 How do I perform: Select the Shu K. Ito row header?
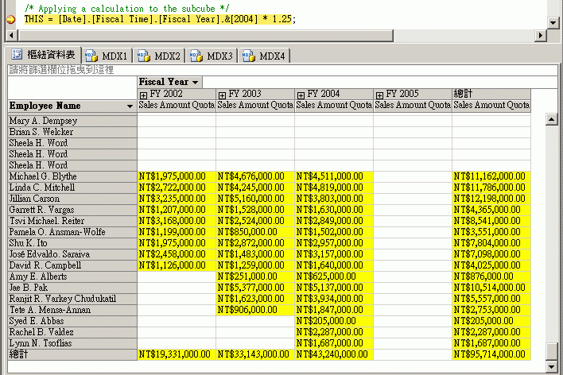click(72, 243)
